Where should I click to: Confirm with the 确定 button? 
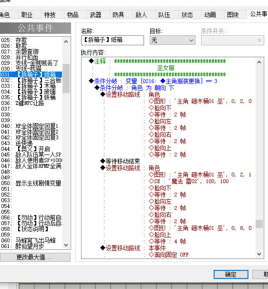(x=231, y=274)
